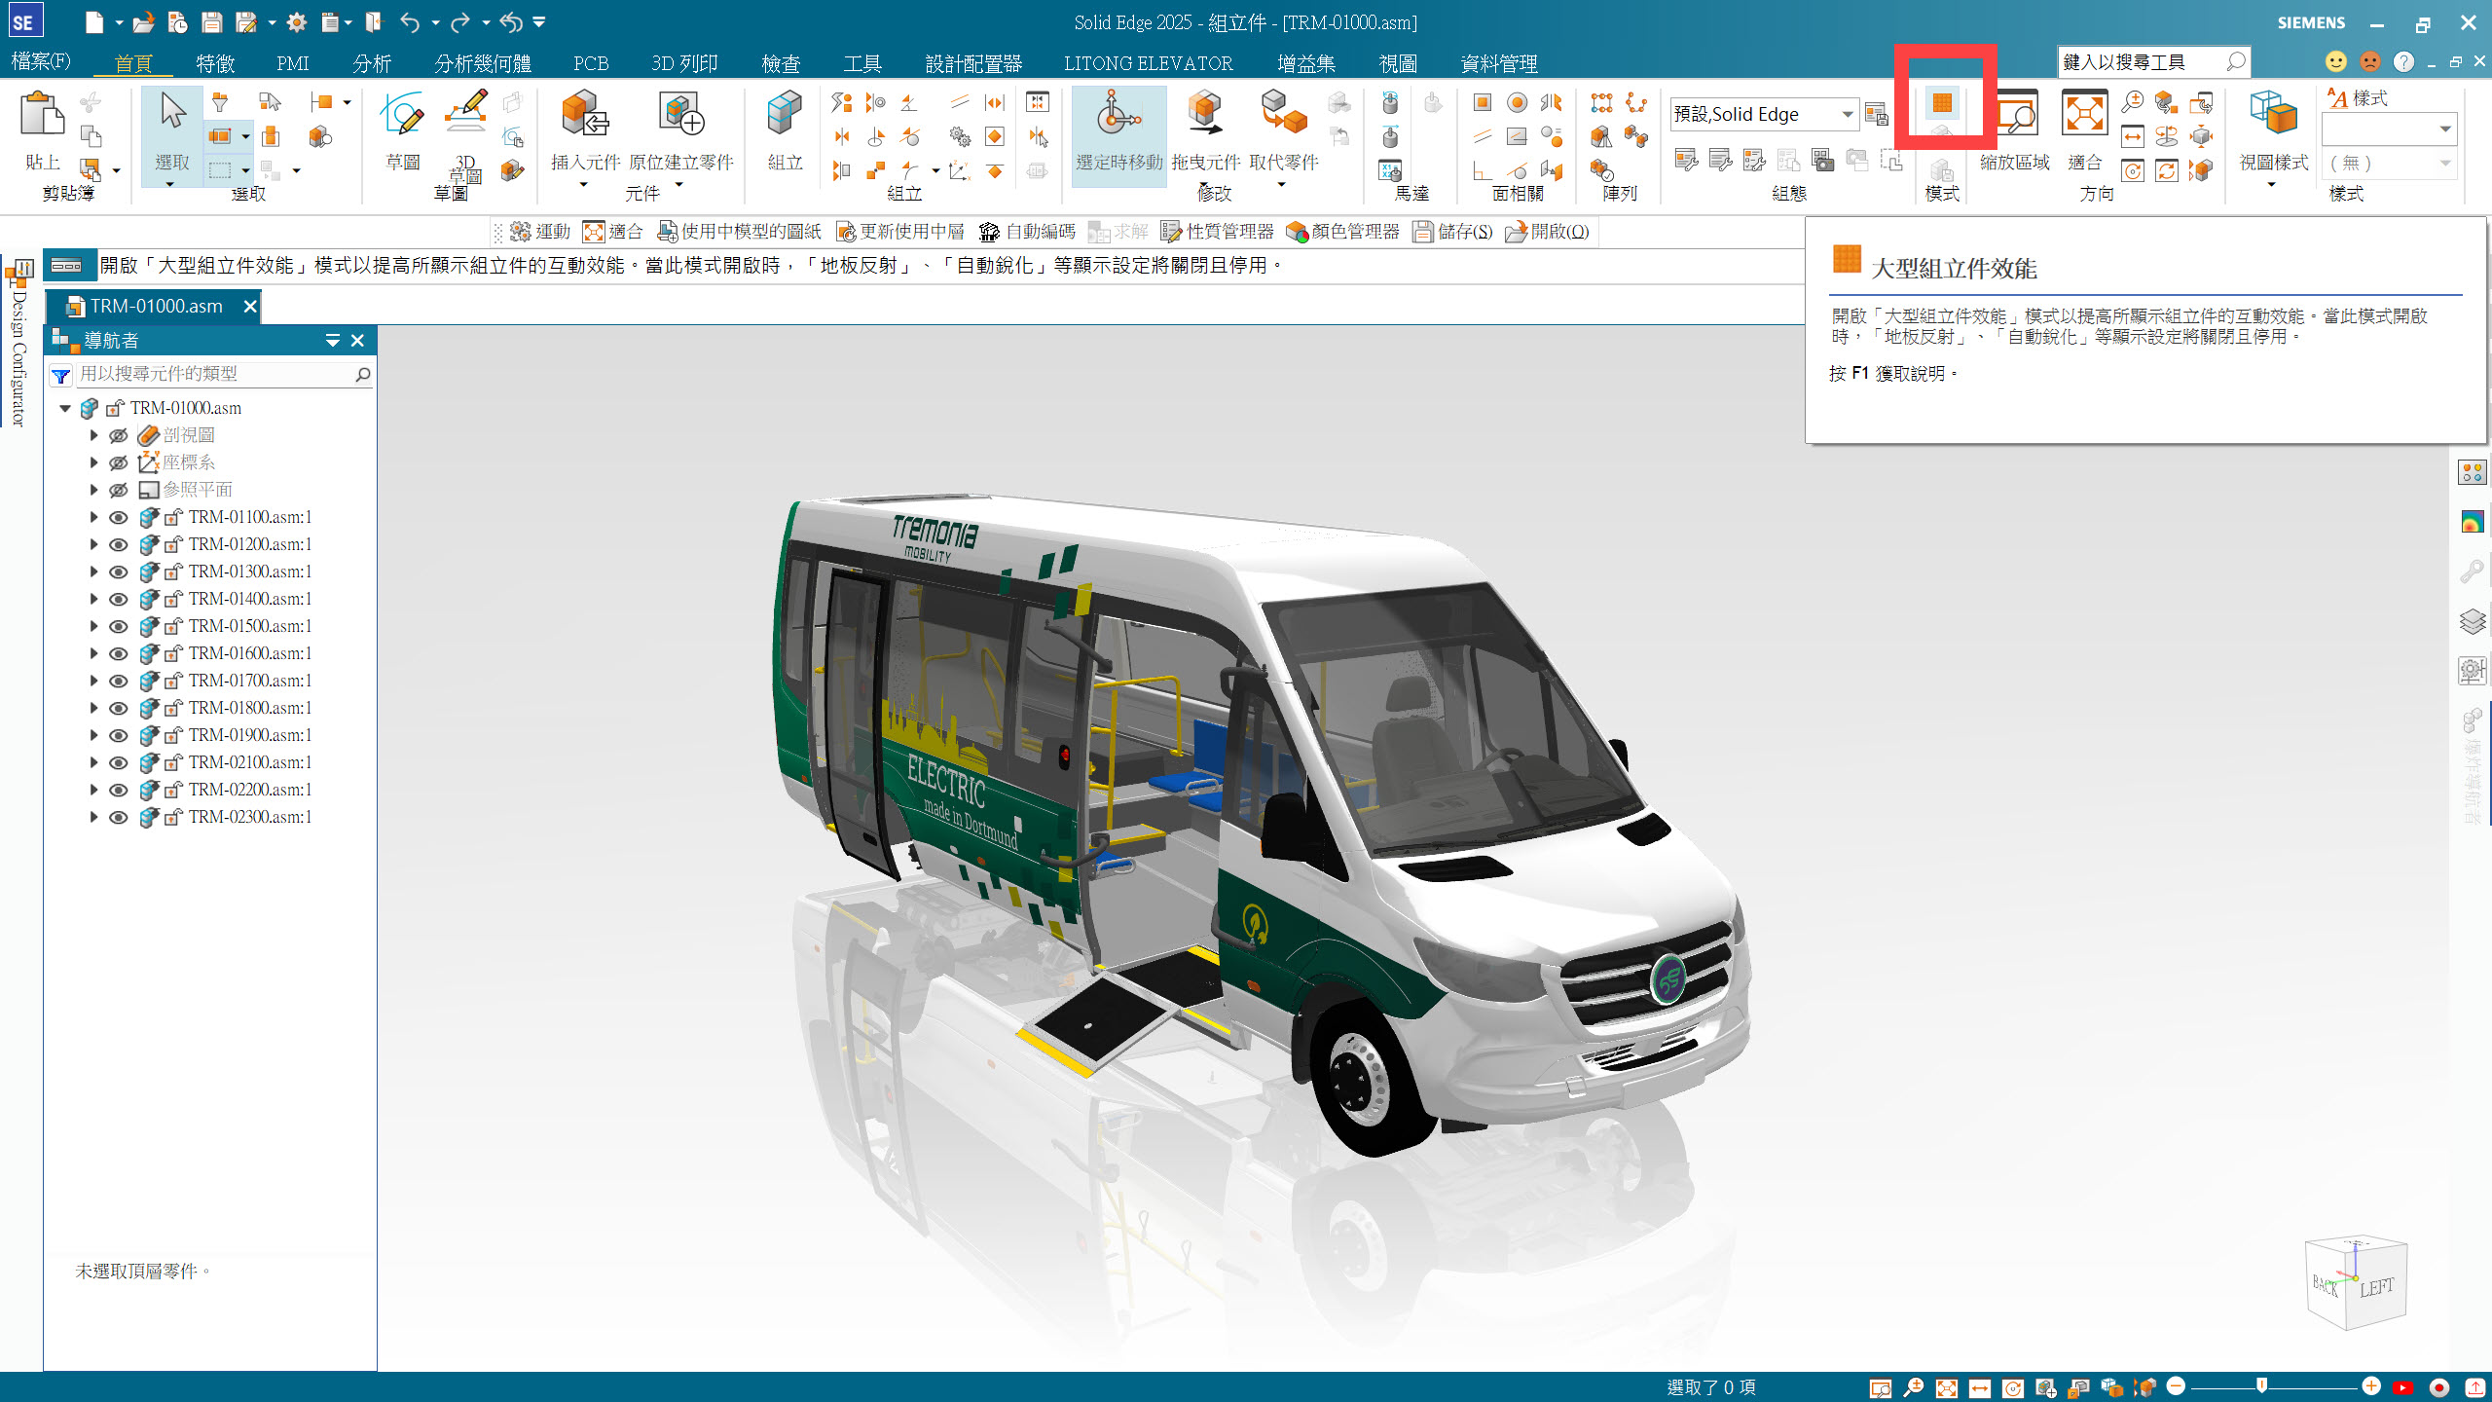
Task: Switch to the Features (特徵) tab
Action: (x=215, y=63)
